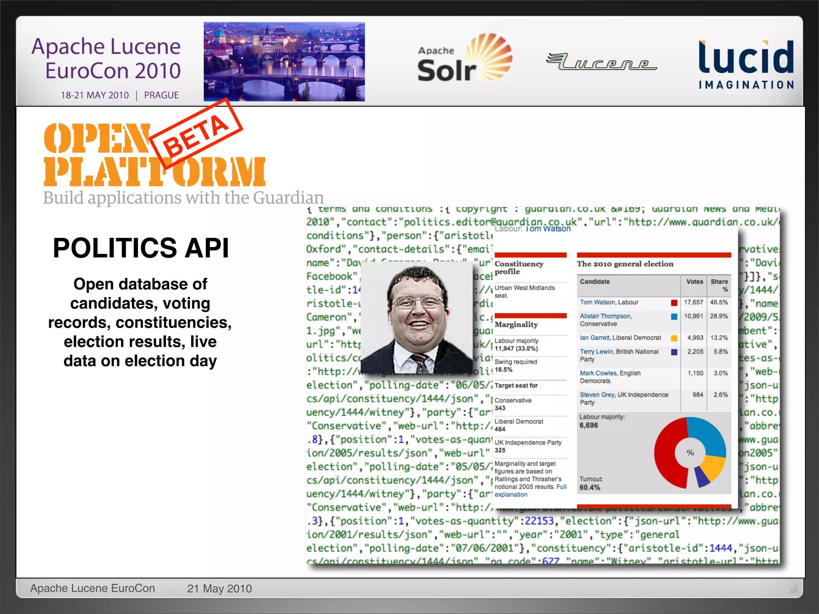The width and height of the screenshot is (819, 614).
Task: Click blue Conservative color swatch
Action: click(x=674, y=317)
